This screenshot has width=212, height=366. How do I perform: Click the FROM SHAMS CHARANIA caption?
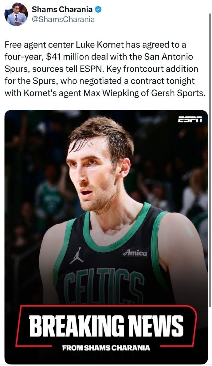pyautogui.click(x=106, y=348)
